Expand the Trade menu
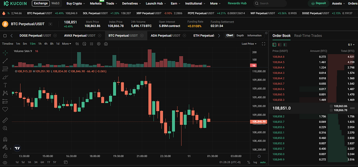The height and width of the screenshot is (167, 358). [x=111, y=3]
